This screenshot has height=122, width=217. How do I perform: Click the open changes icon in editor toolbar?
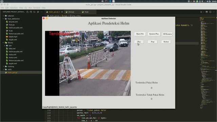[x=206, y=12]
